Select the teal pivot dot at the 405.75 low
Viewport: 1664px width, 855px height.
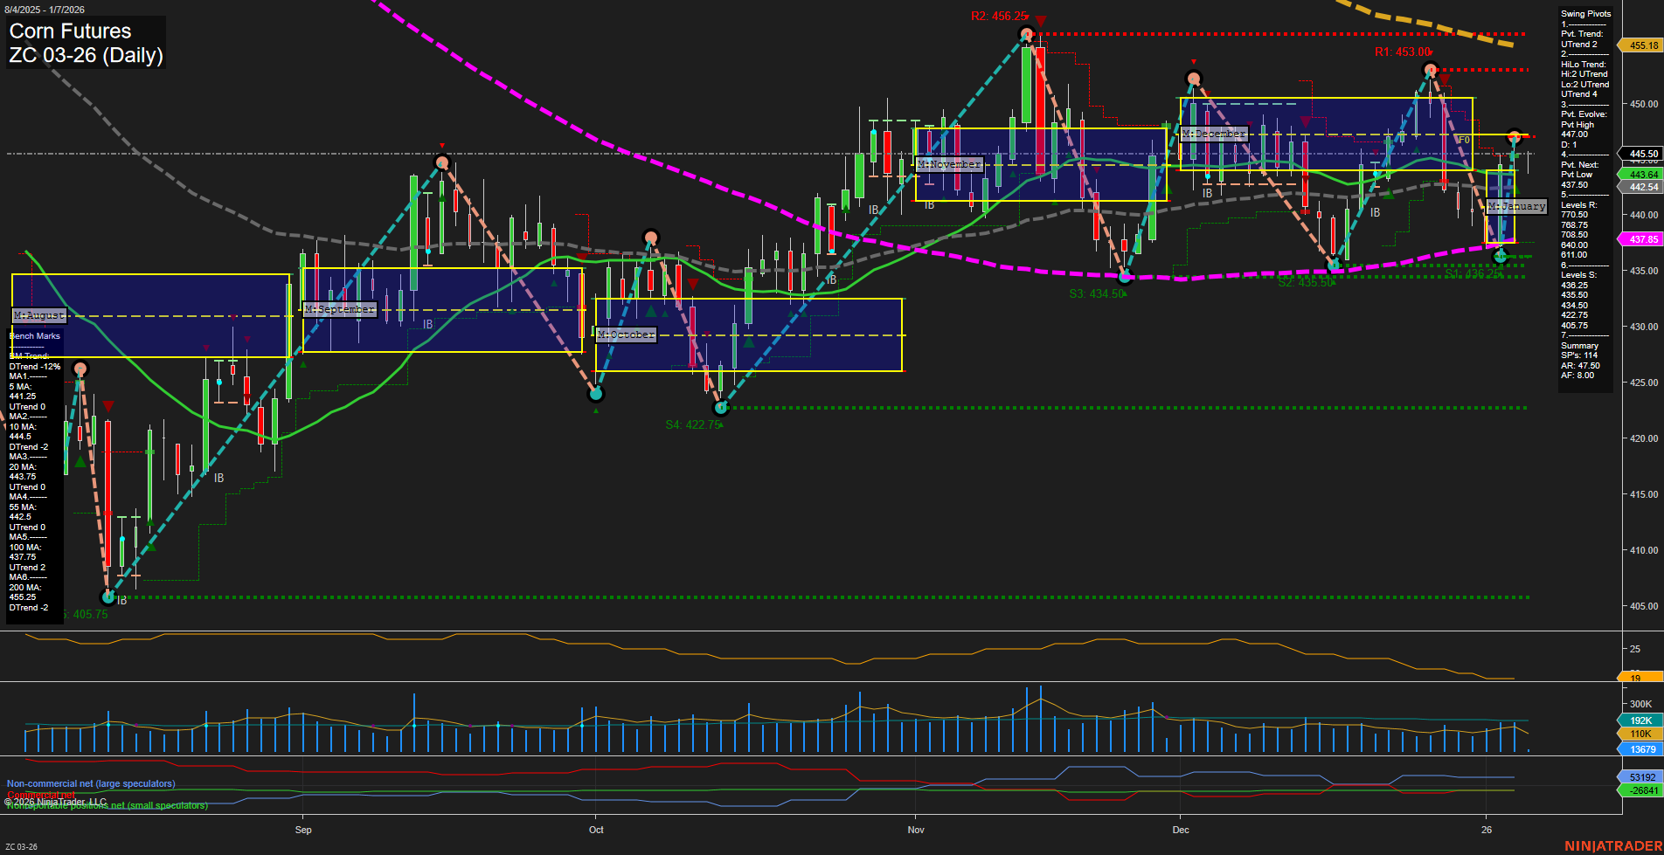click(107, 596)
